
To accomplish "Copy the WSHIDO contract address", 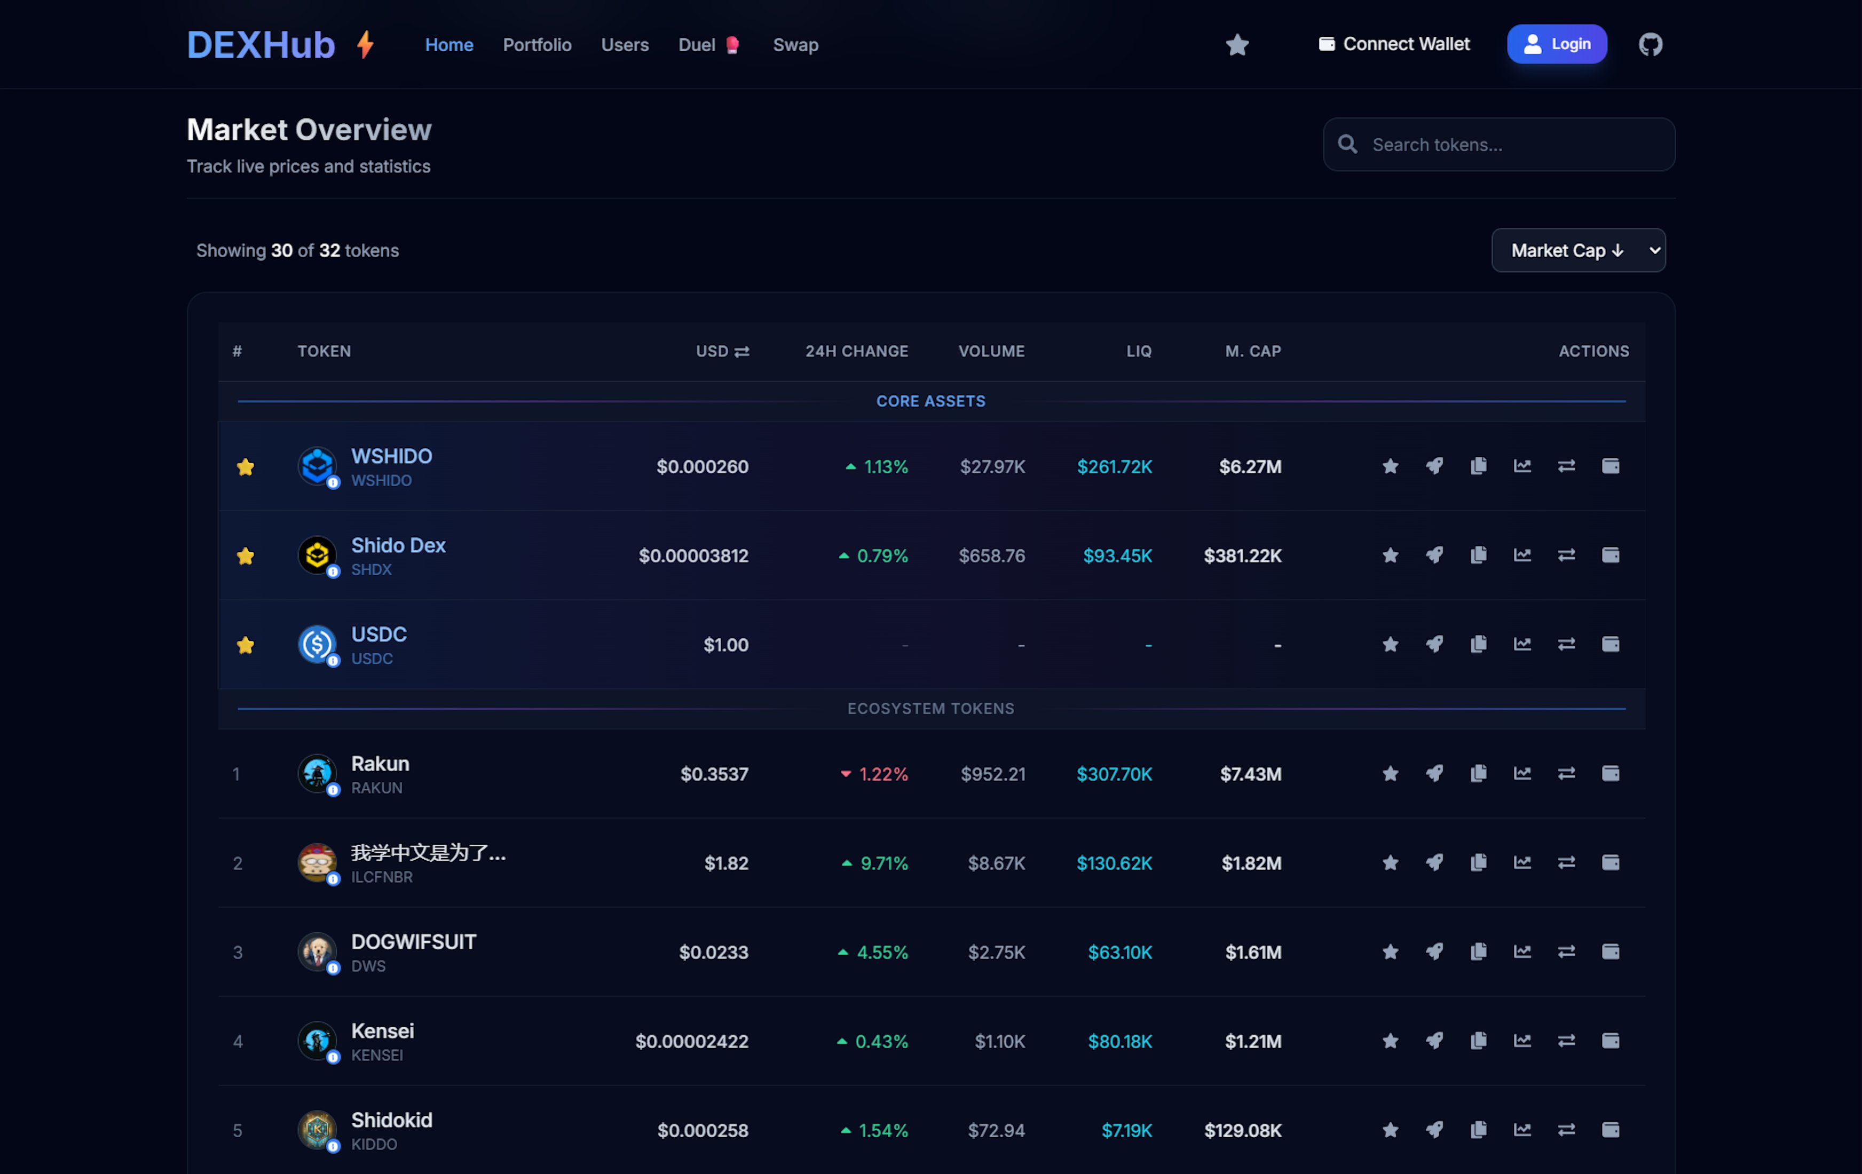I will click(1479, 466).
